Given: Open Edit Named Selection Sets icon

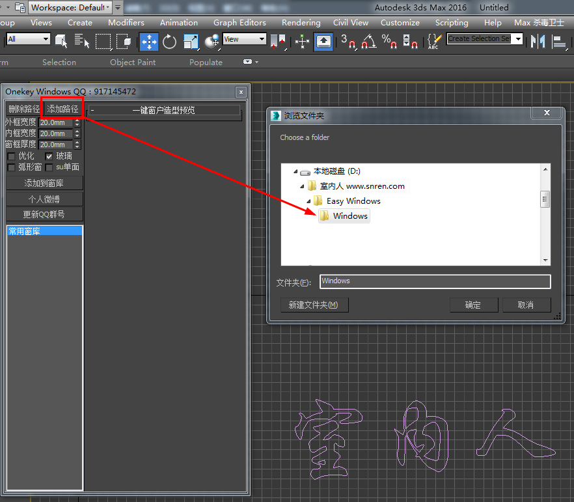Looking at the screenshot, I should click(x=434, y=42).
